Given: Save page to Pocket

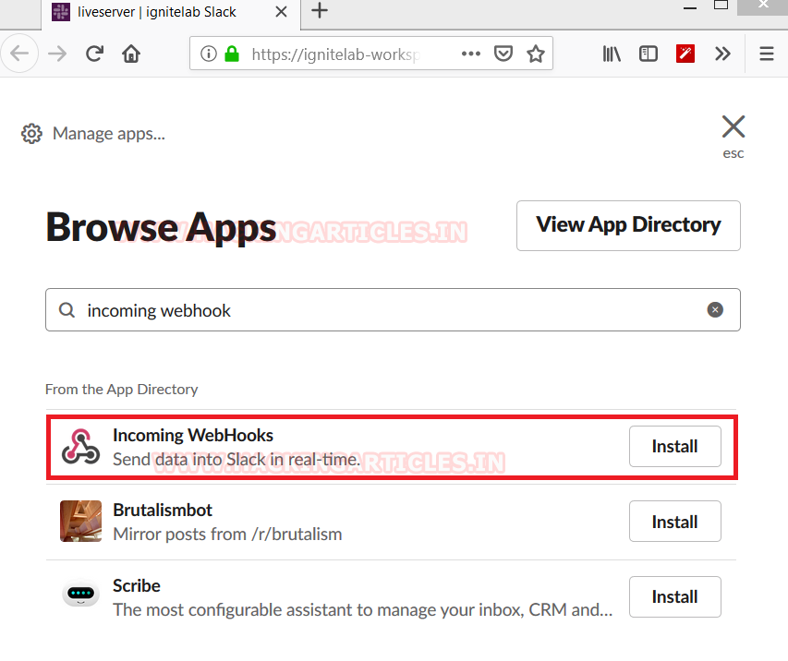Looking at the screenshot, I should (x=503, y=54).
